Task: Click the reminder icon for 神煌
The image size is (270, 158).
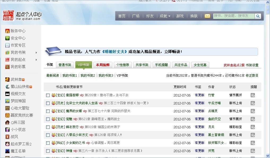Action: point(252,151)
